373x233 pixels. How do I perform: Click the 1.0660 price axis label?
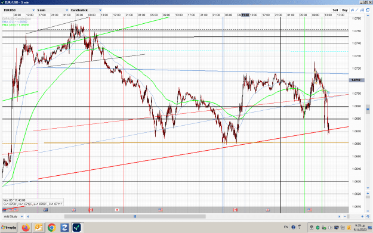tap(356, 144)
